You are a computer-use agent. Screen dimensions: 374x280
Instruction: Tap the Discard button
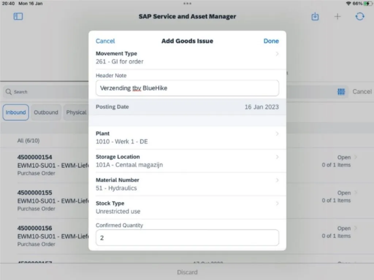[x=187, y=272]
